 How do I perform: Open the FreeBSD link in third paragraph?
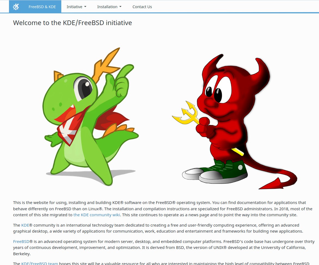pos(21,241)
